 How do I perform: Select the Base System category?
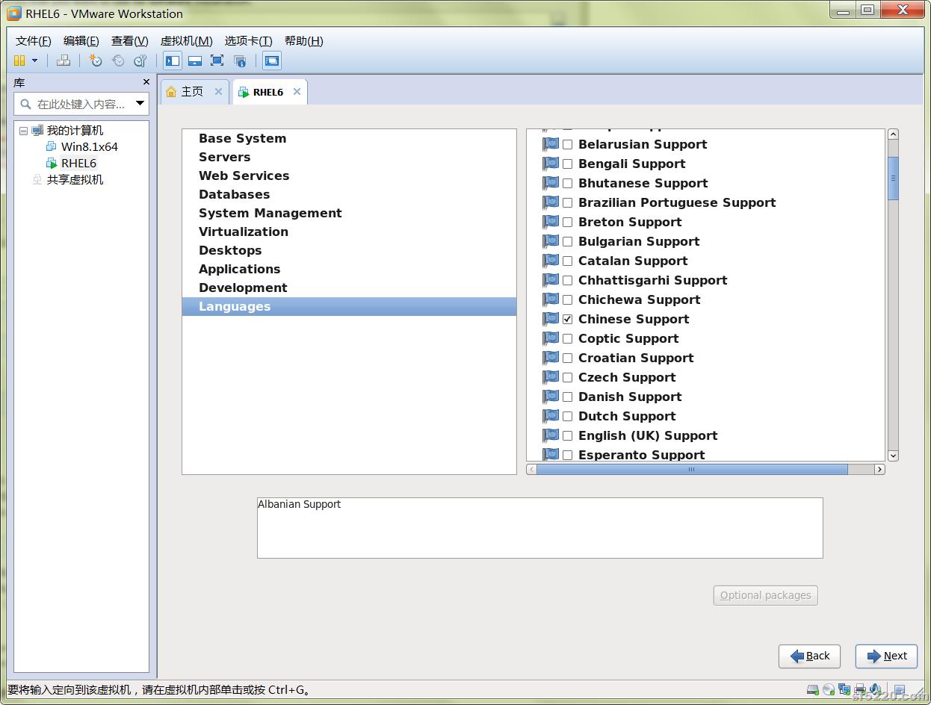click(349, 138)
